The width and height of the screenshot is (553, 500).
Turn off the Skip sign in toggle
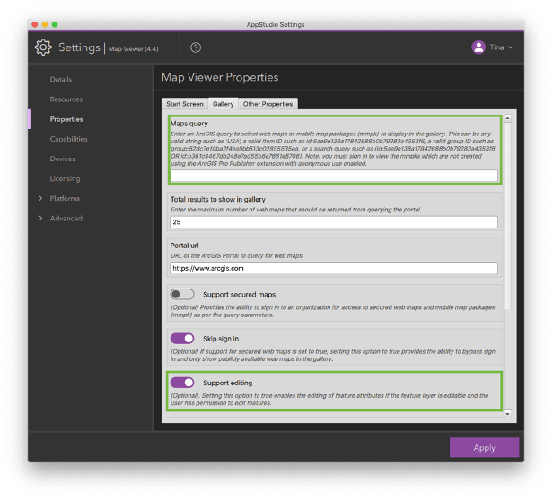click(x=182, y=339)
